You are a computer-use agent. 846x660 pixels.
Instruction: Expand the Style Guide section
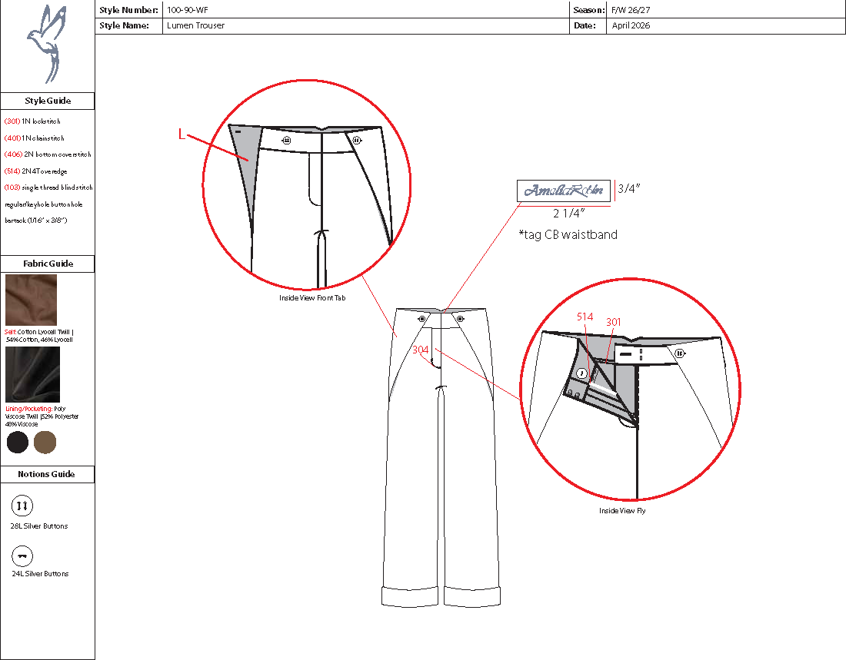click(48, 101)
